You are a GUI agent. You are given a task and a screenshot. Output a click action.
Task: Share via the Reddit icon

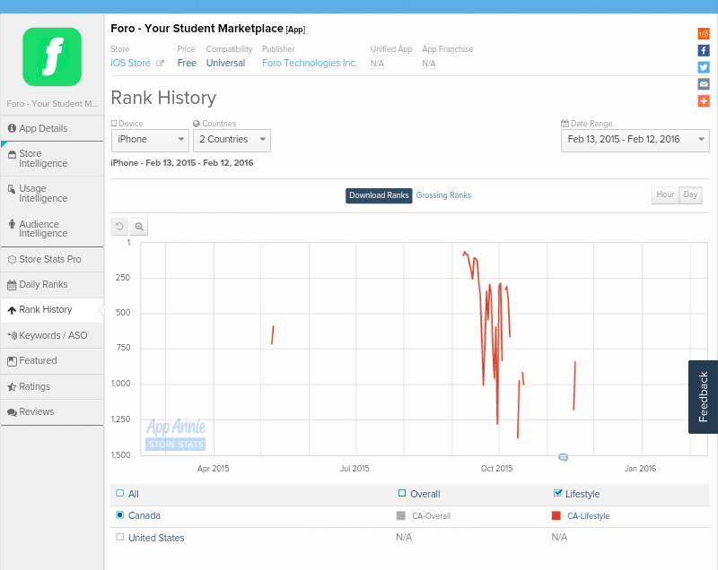(x=704, y=33)
